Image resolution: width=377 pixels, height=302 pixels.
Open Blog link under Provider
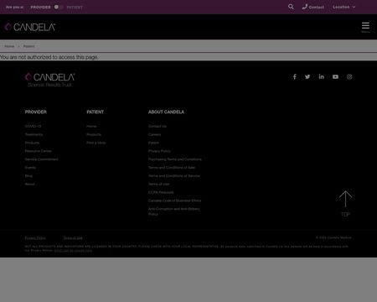pyautogui.click(x=28, y=176)
